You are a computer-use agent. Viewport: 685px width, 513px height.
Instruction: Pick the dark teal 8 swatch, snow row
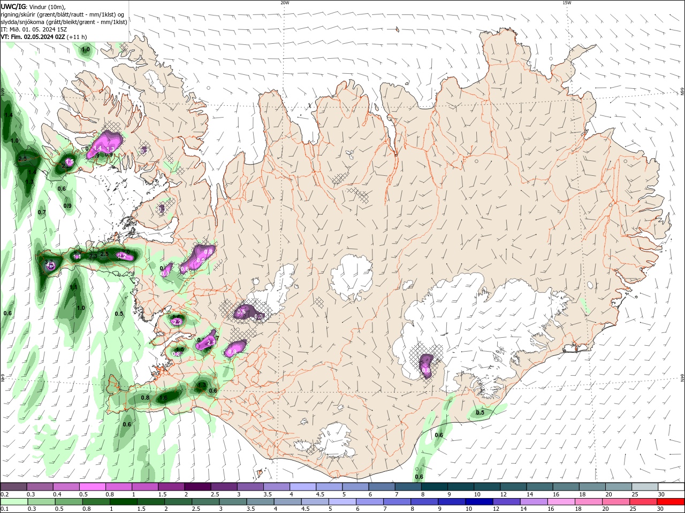click(x=434, y=487)
